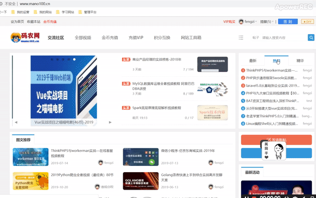Screen dimensions: 316x198
Task: Click the 收藏本站 link
Action: (34, 22)
